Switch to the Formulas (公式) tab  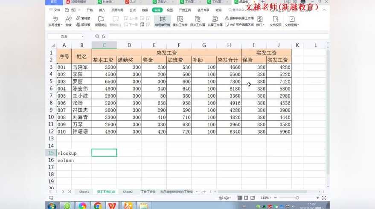[x=133, y=10]
